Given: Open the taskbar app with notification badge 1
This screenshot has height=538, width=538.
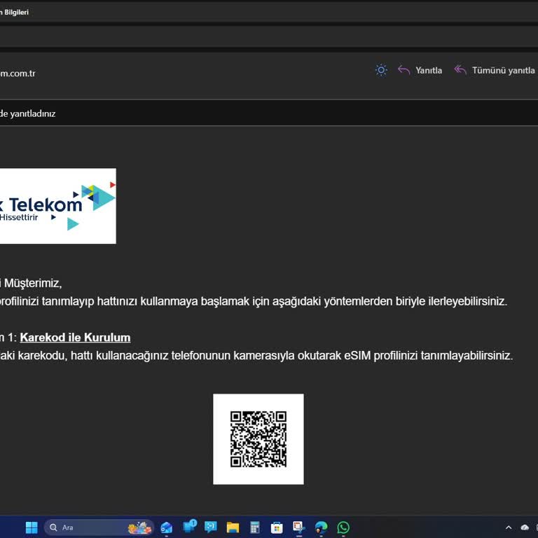Looking at the screenshot, I should (x=189, y=526).
